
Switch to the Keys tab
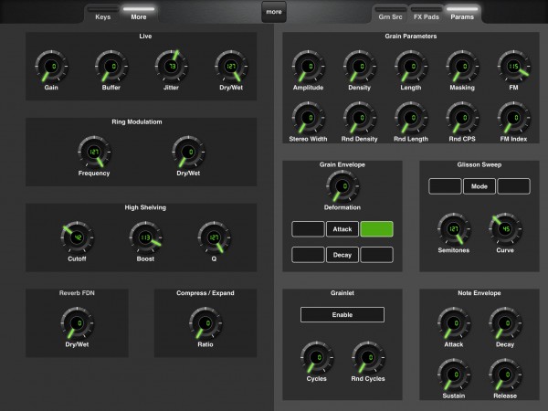click(x=102, y=14)
